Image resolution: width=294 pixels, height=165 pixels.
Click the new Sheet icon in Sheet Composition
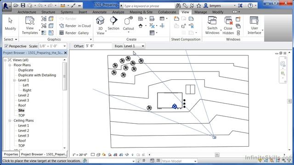click(176, 19)
